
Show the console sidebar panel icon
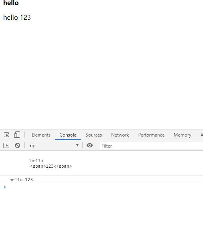click(6, 146)
